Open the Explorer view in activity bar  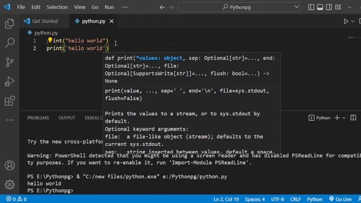(10, 24)
